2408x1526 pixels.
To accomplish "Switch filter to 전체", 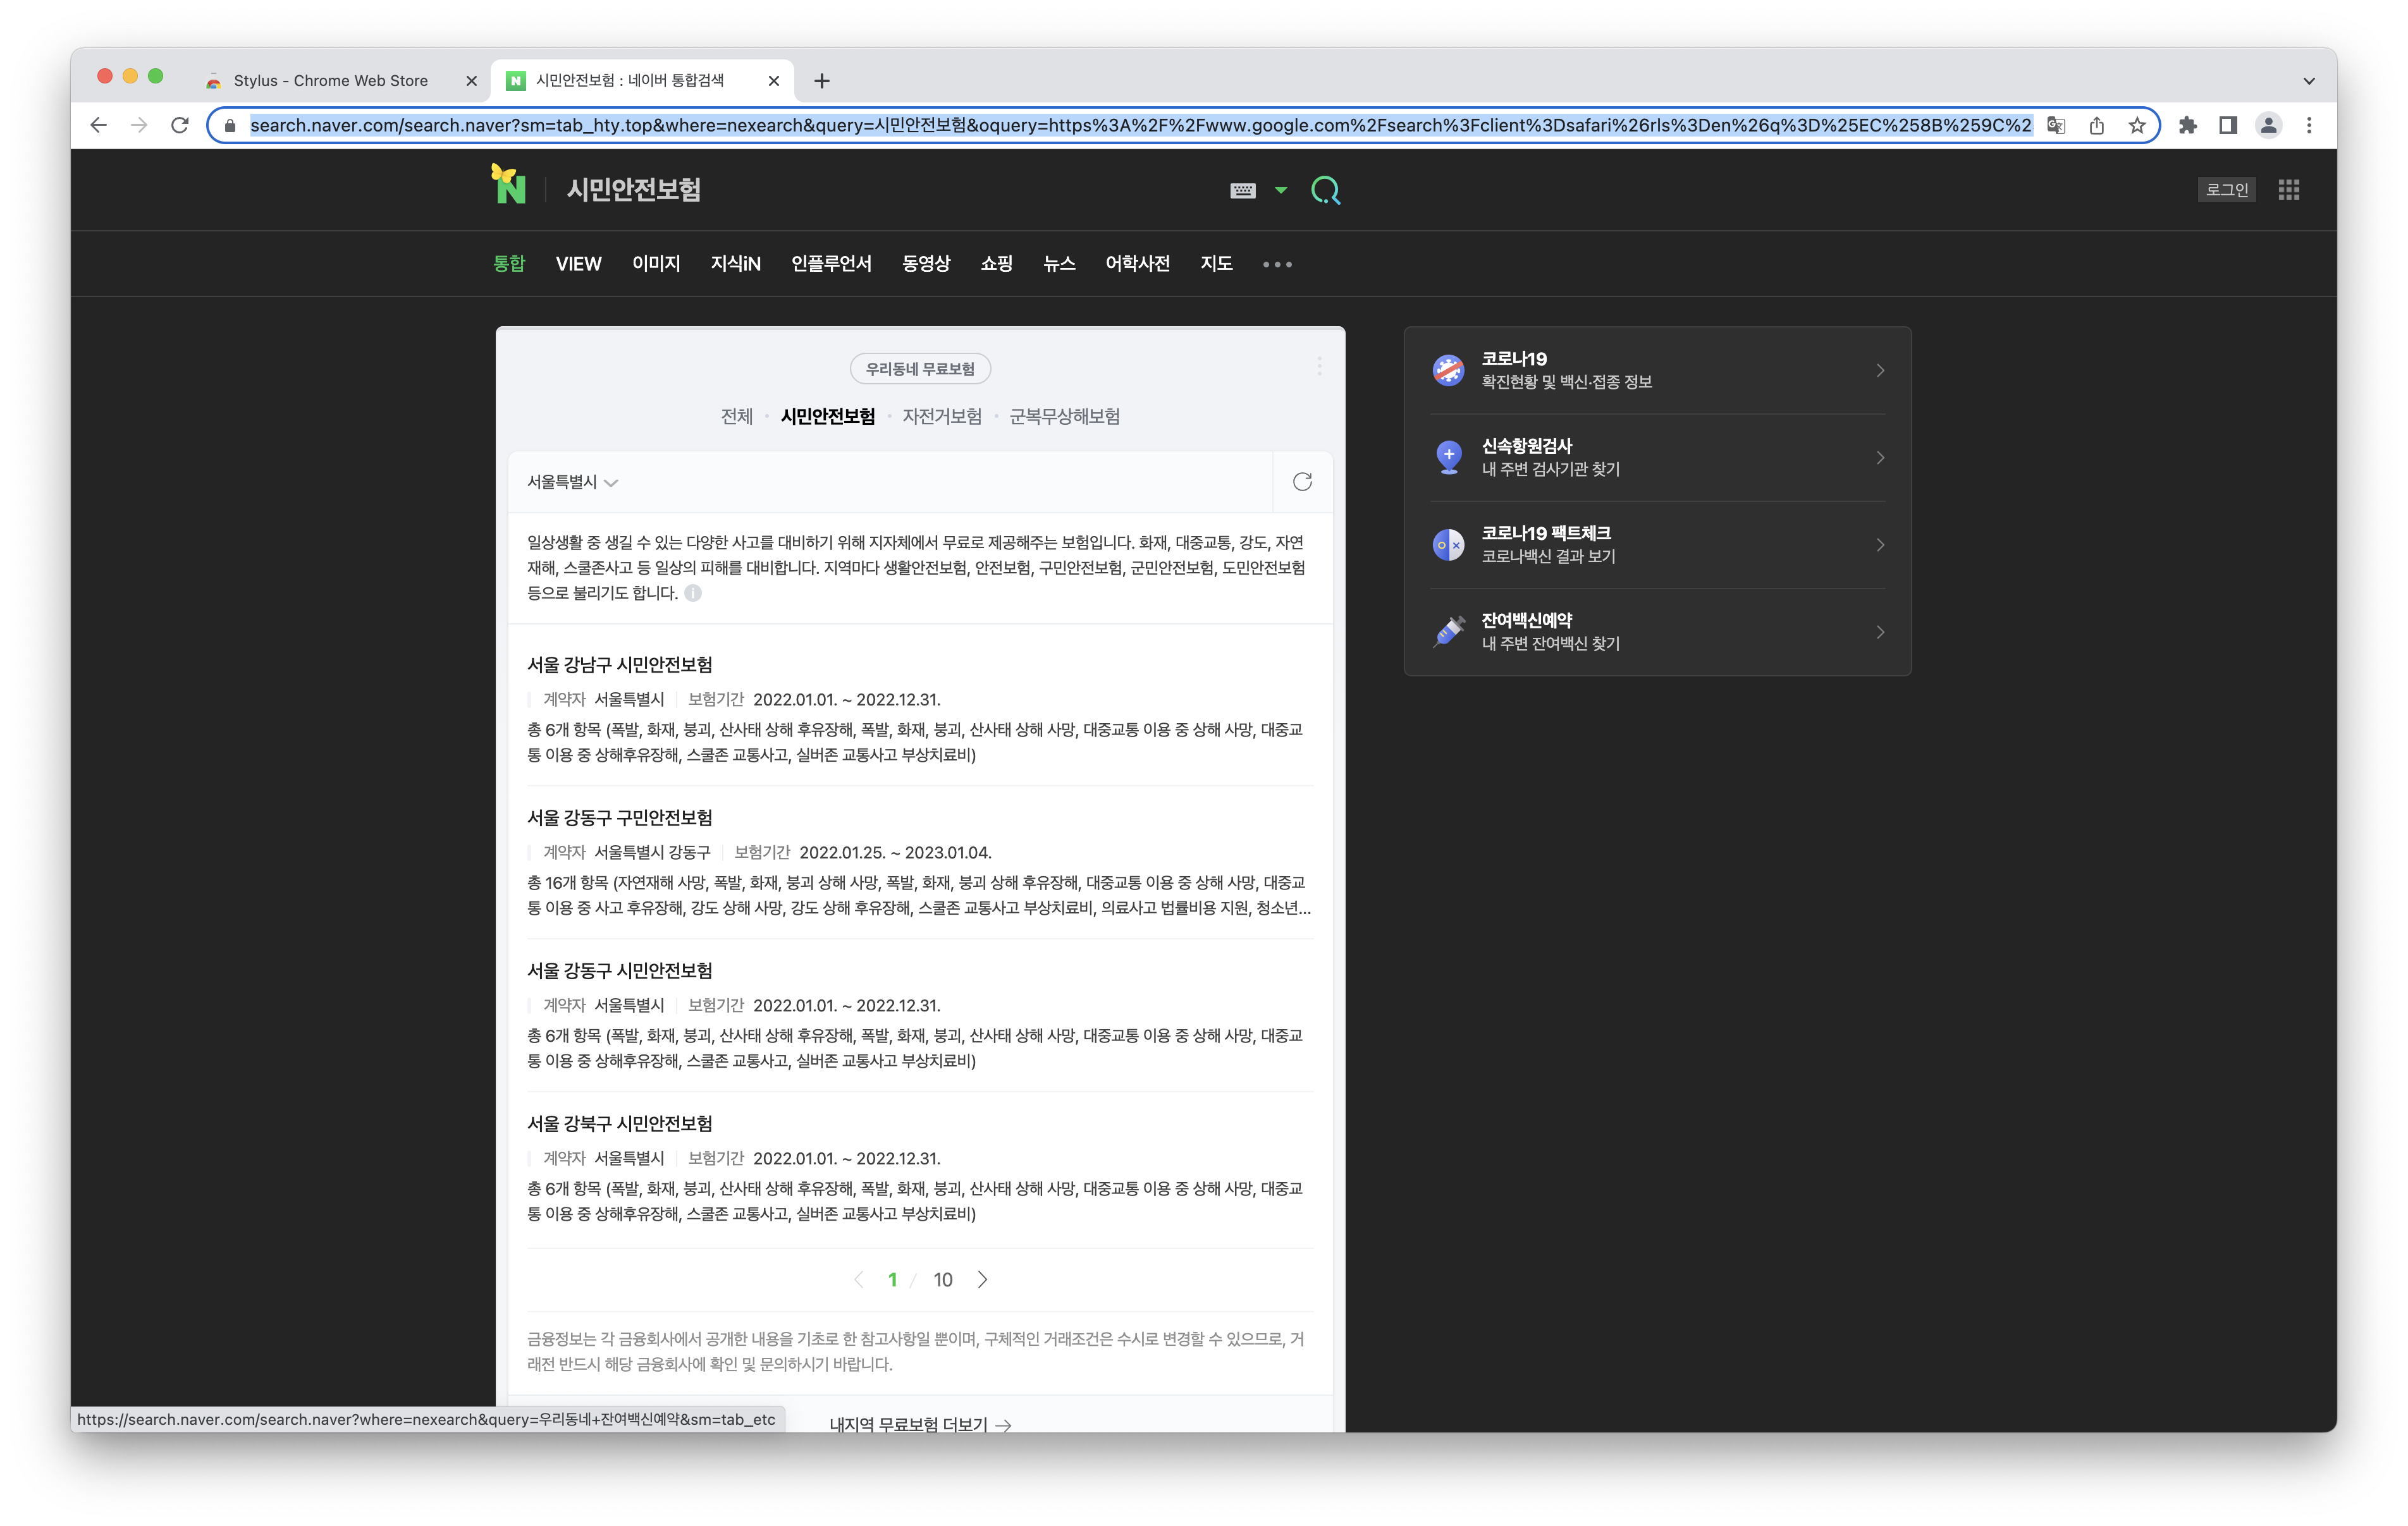I will pos(737,416).
